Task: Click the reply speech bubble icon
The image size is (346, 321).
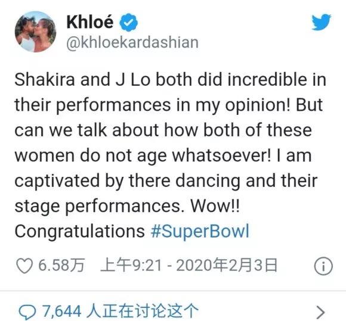Action: (x=27, y=311)
